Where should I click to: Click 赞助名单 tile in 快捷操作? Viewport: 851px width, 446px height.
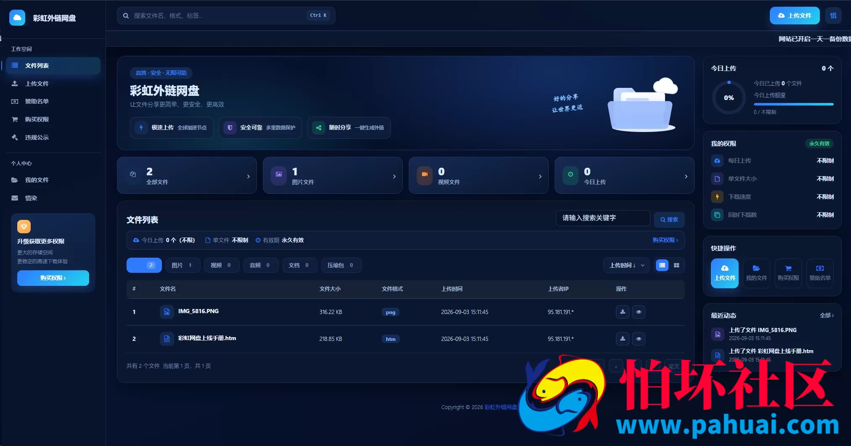820,273
